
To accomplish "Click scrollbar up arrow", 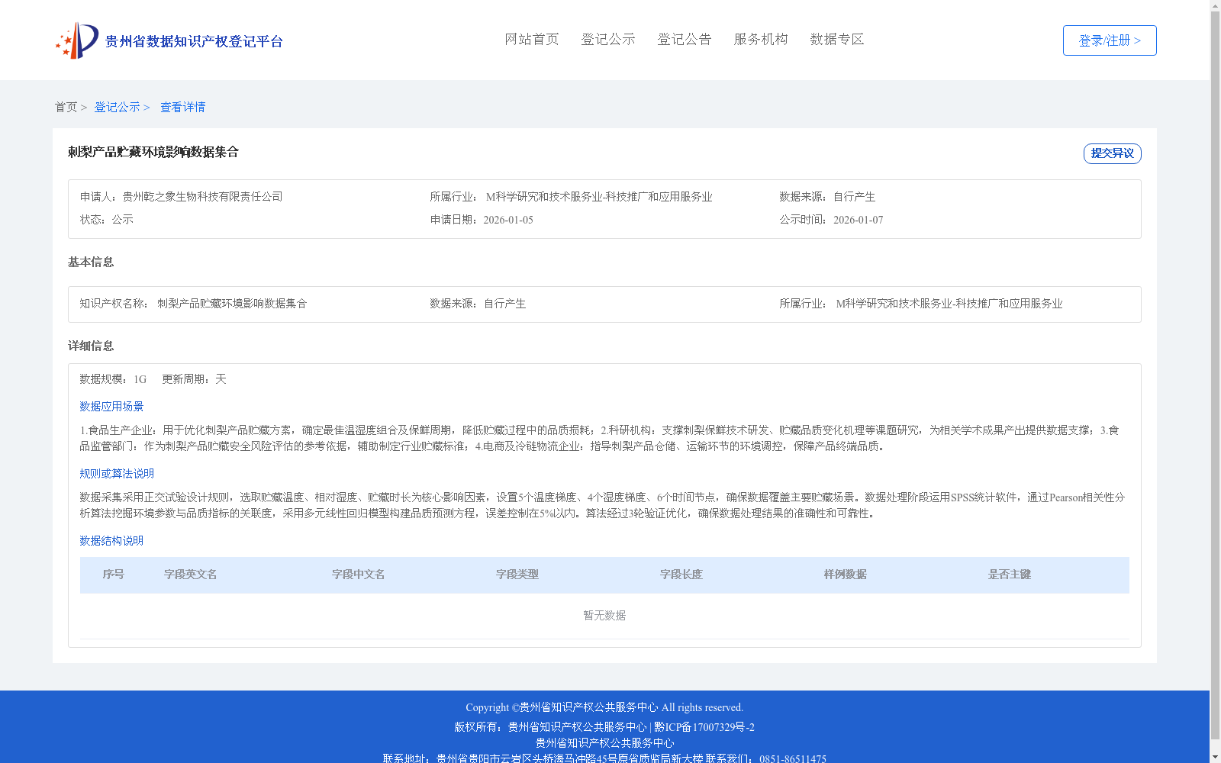I will pos(1215,6).
